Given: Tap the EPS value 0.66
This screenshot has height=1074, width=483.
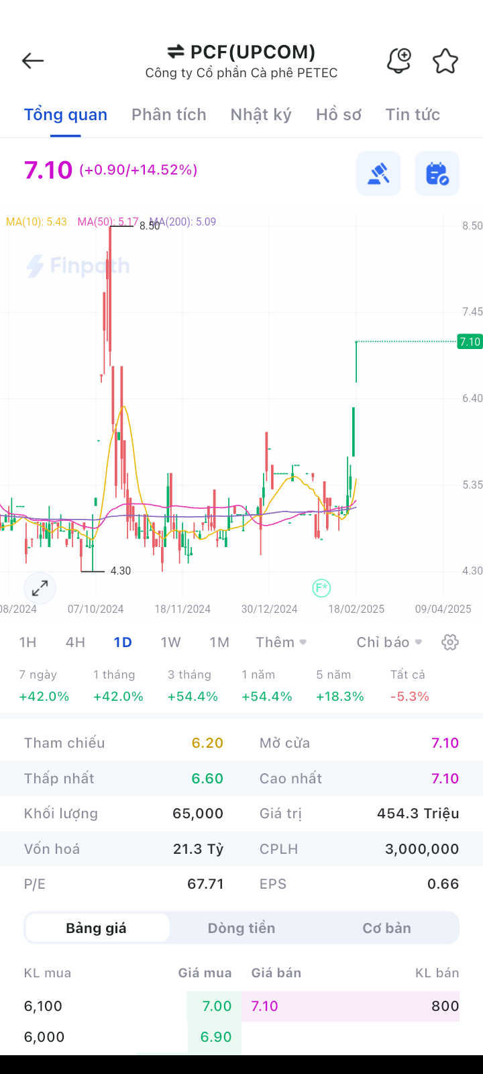Looking at the screenshot, I should tap(443, 884).
